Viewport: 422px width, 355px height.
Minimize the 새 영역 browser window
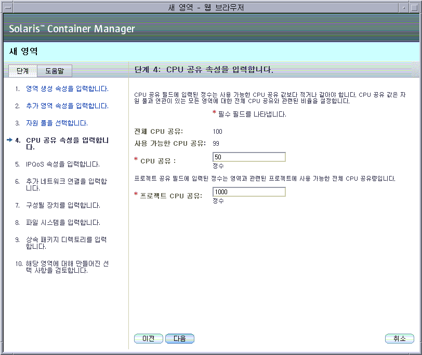tap(404, 7)
